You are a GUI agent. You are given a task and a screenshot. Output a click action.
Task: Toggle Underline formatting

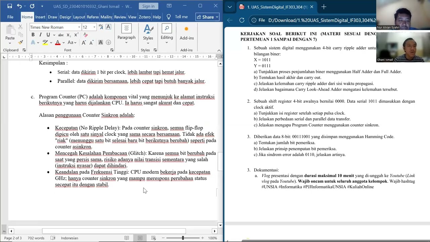48,35
